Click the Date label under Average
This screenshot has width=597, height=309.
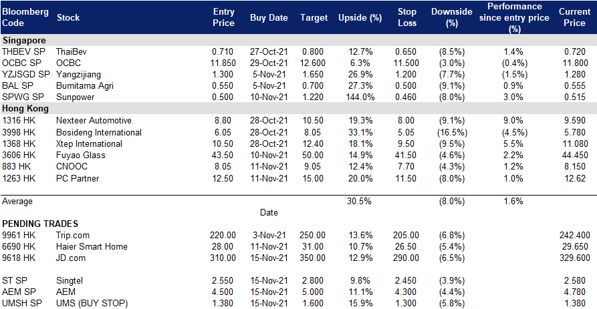coord(269,212)
